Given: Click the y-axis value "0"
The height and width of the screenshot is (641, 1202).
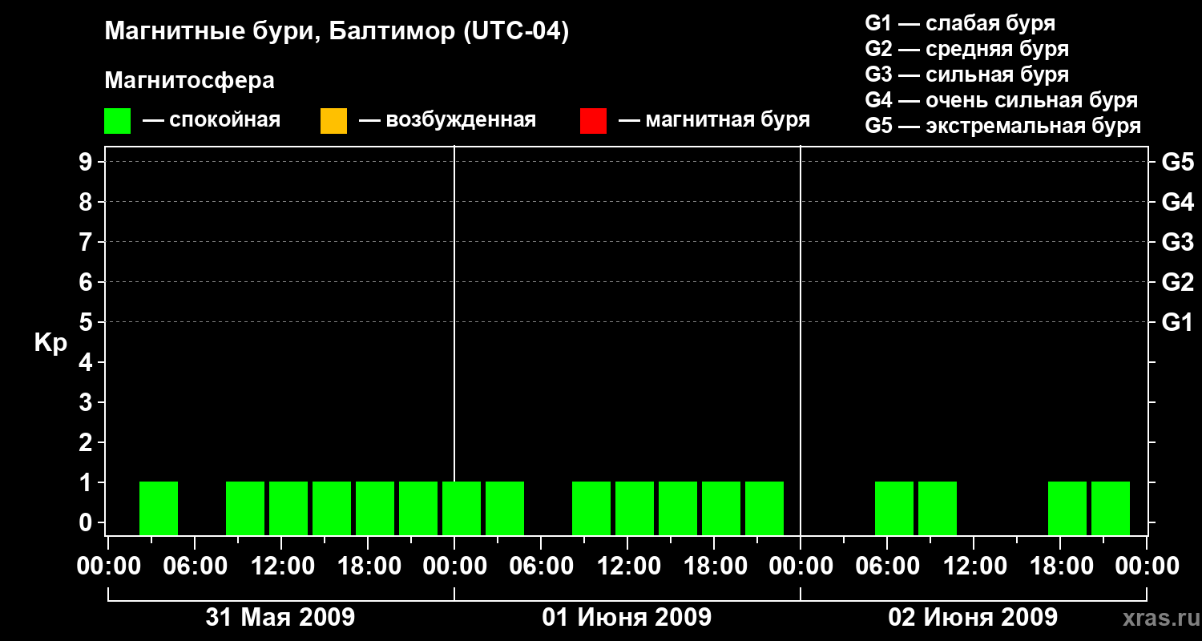Looking at the screenshot, I should [x=87, y=522].
